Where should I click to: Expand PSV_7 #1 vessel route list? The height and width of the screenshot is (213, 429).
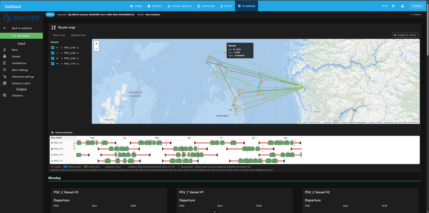click(x=62, y=64)
